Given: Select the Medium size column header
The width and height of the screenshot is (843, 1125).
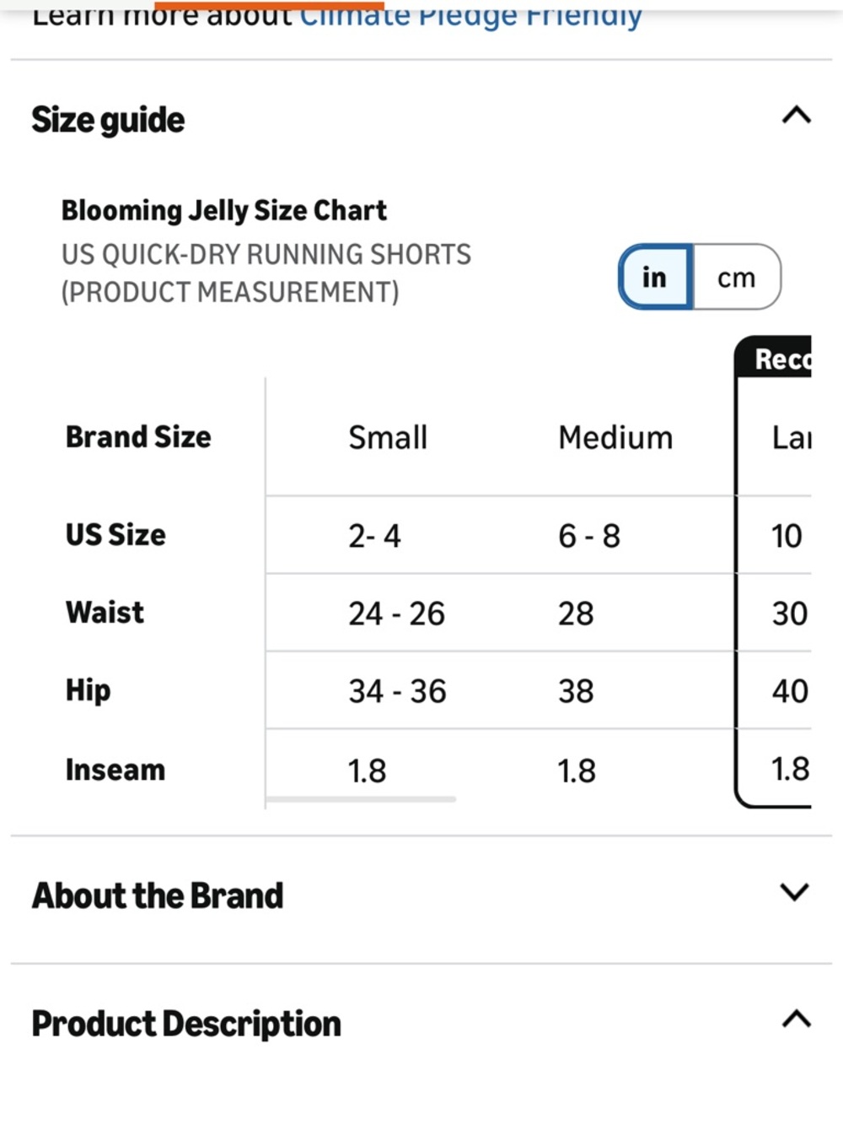Looking at the screenshot, I should 615,437.
